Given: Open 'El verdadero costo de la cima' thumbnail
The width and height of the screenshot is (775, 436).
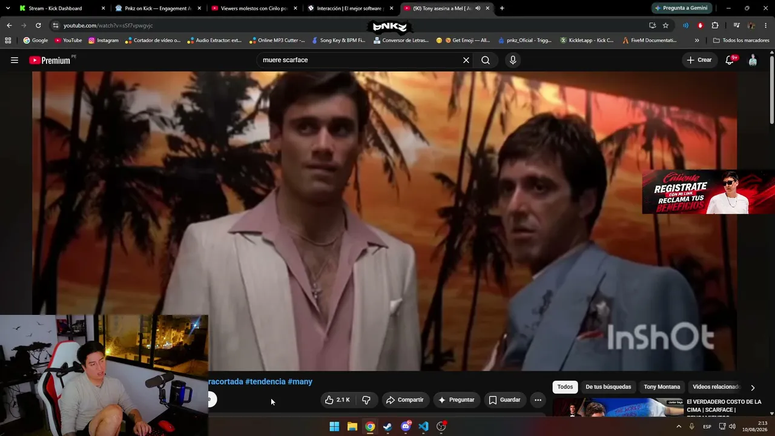Looking at the screenshot, I should [x=618, y=407].
